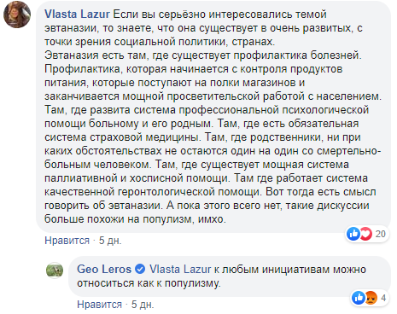Click the red heart reaction icon

(366, 234)
